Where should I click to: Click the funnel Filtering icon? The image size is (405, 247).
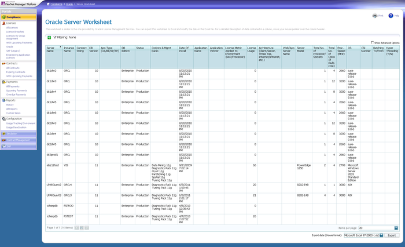coord(55,37)
